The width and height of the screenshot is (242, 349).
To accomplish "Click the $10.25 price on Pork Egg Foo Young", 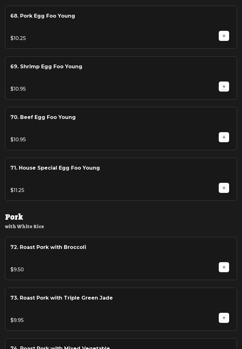I will (x=18, y=38).
